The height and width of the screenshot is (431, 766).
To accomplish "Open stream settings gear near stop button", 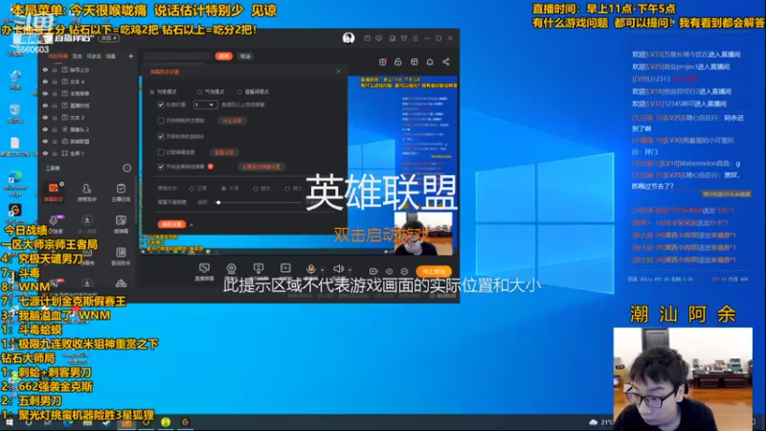I will (404, 271).
